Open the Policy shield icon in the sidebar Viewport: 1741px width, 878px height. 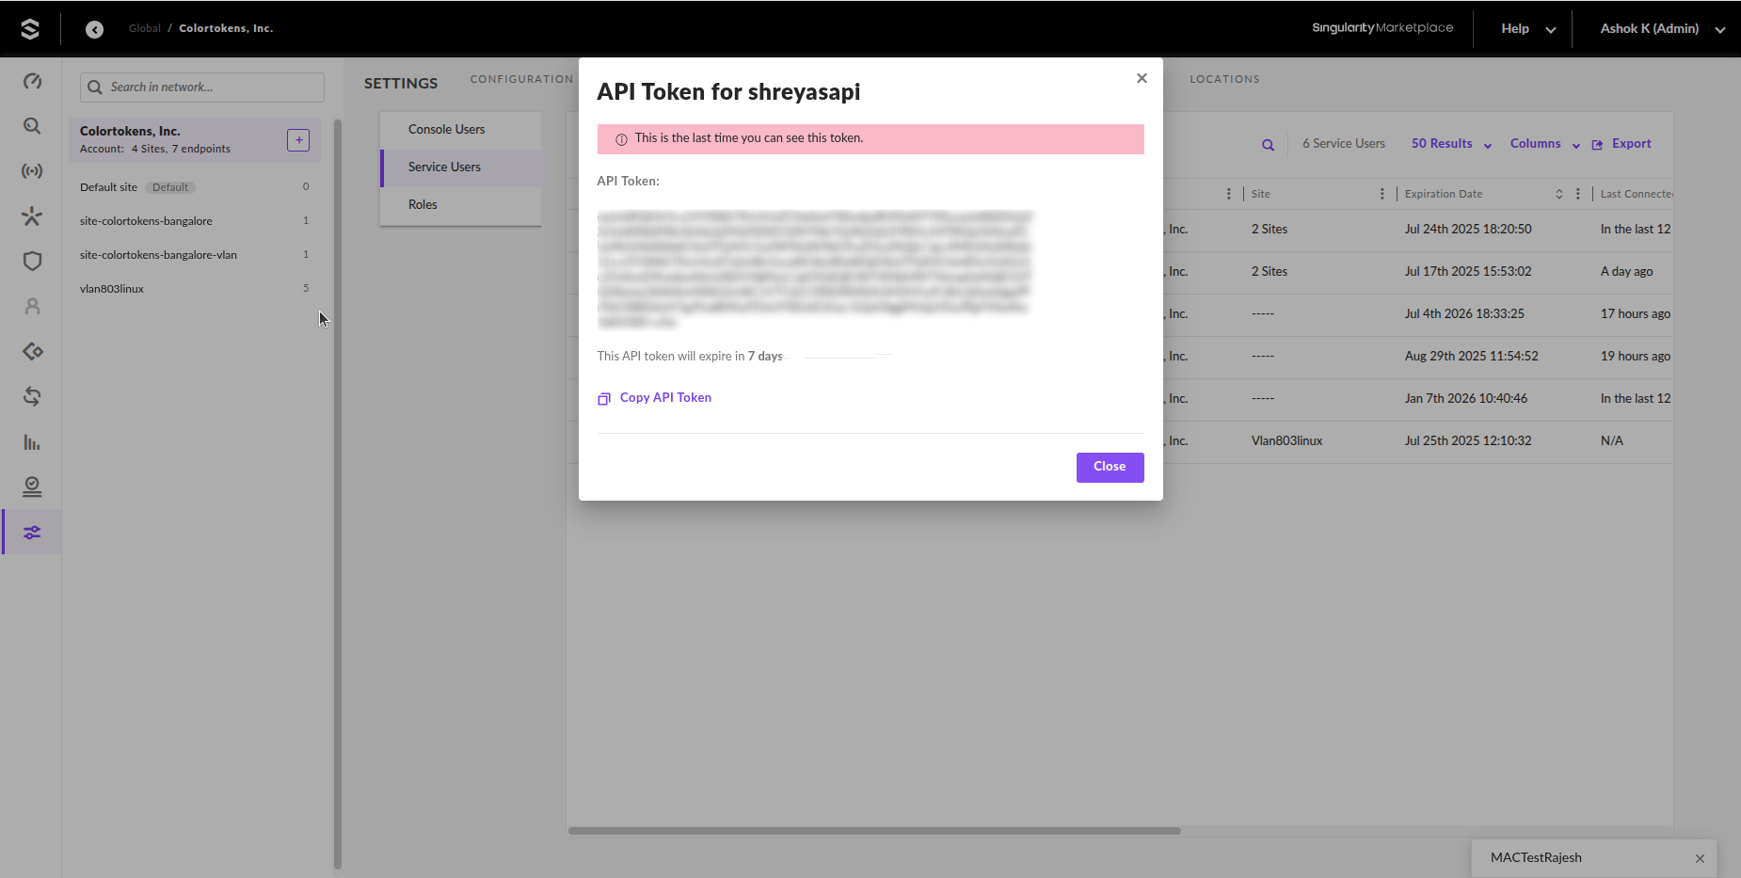pos(31,261)
